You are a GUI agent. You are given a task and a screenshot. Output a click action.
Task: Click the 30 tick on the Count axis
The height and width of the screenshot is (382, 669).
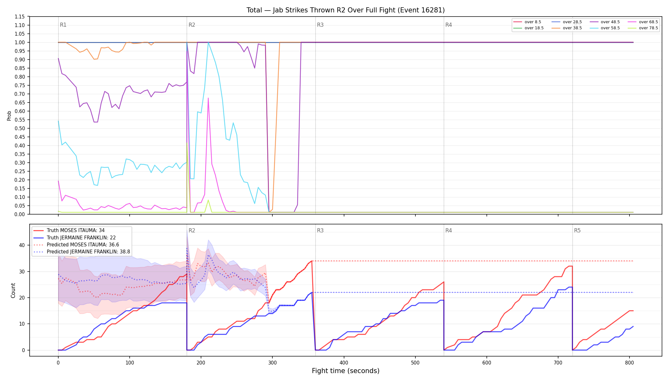22,272
